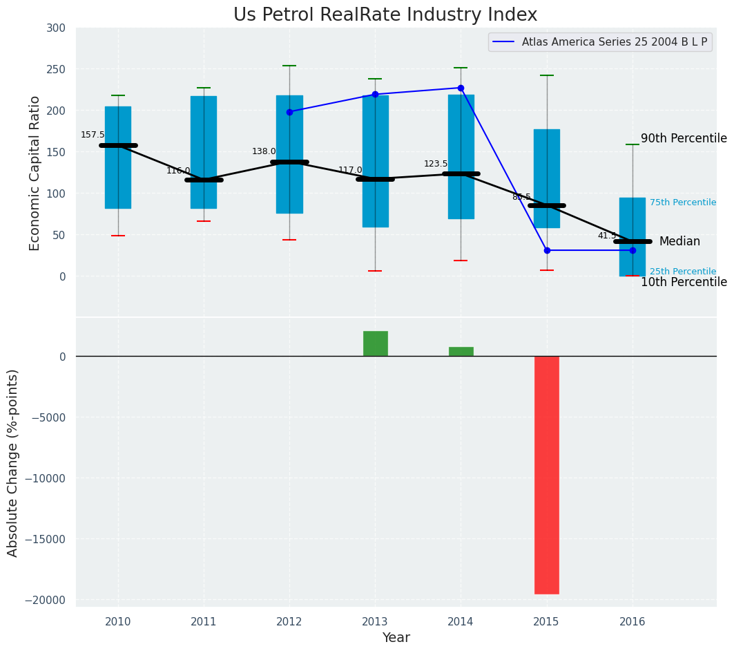This screenshot has width=734, height=651.
Task: Select the 123.5 median value label
Action: pos(436,164)
